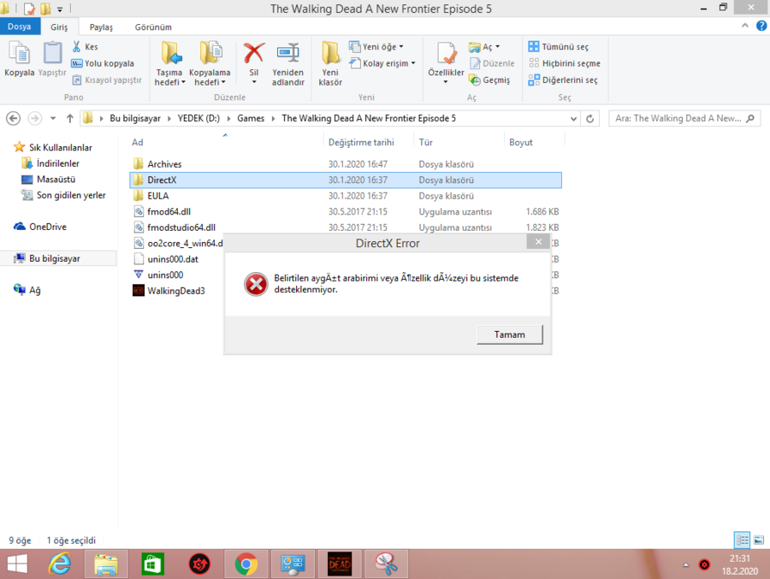Select the EULA folder
770x579 pixels.
[x=157, y=196]
